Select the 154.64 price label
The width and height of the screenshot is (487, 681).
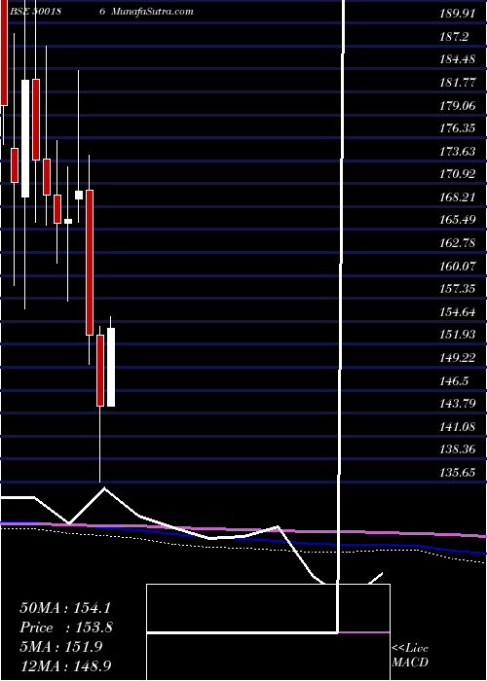coord(458,312)
